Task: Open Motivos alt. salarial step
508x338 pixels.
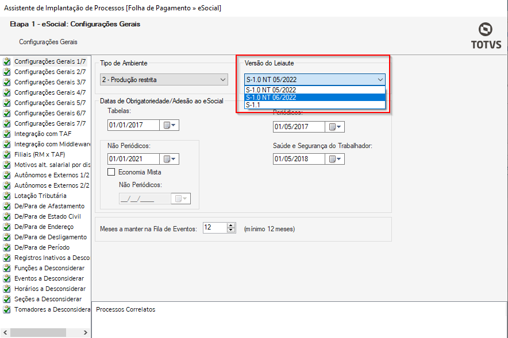Action: coord(52,165)
